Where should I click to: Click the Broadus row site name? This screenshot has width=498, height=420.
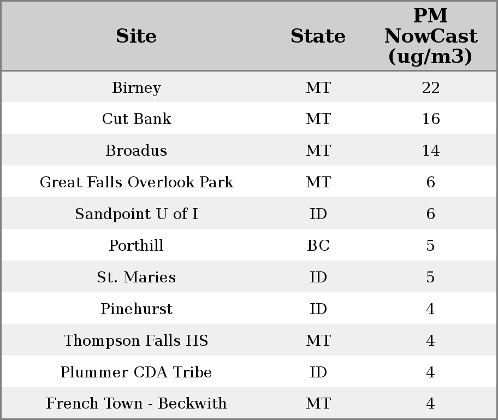pyautogui.click(x=137, y=151)
